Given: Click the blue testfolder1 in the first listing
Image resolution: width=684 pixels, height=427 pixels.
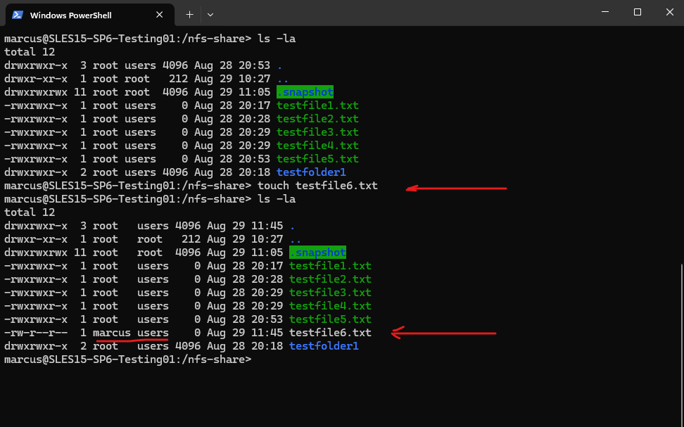Looking at the screenshot, I should (x=311, y=172).
